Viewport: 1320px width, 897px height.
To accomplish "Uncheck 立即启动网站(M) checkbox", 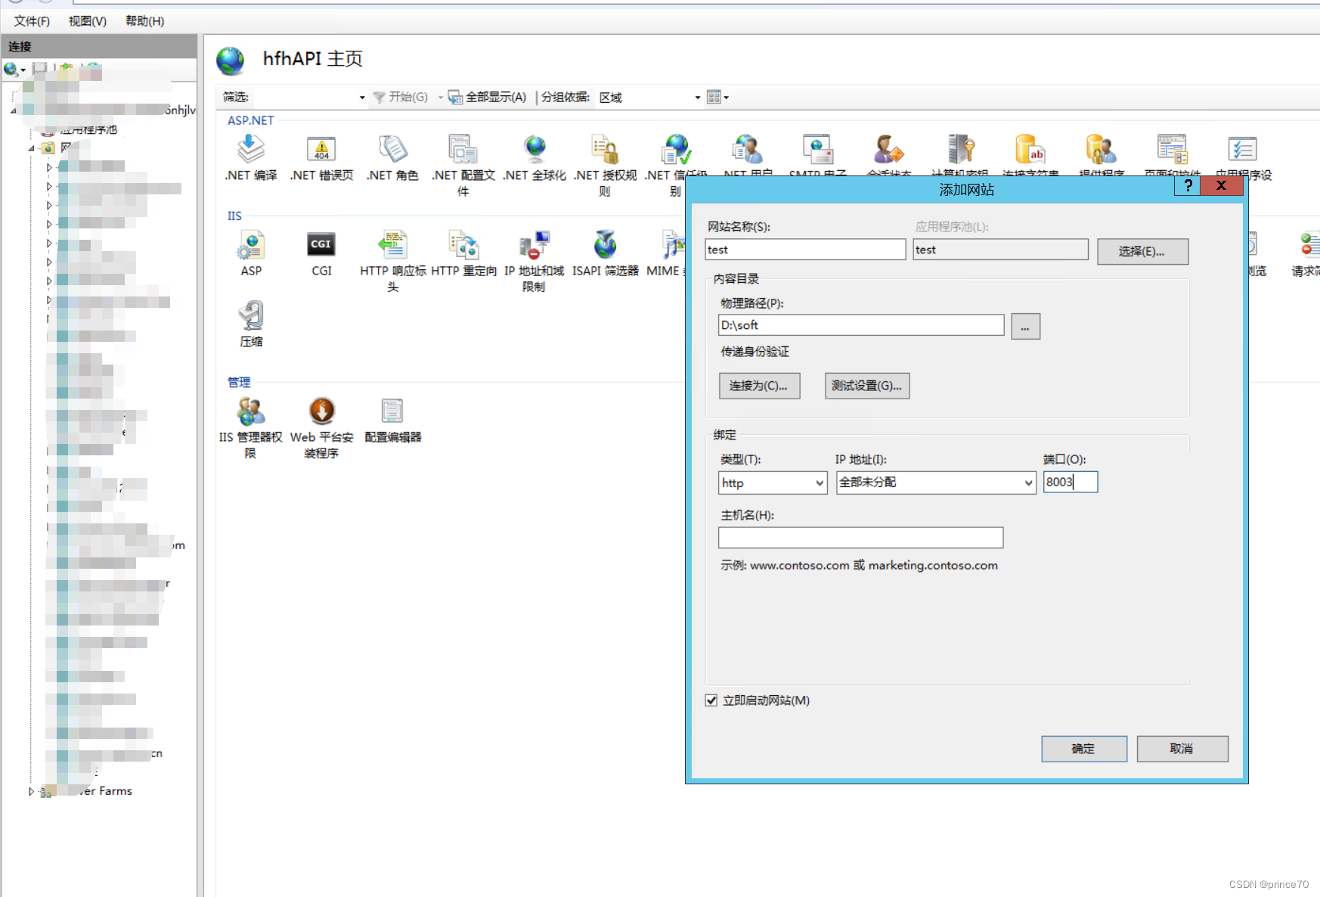I will pyautogui.click(x=711, y=700).
